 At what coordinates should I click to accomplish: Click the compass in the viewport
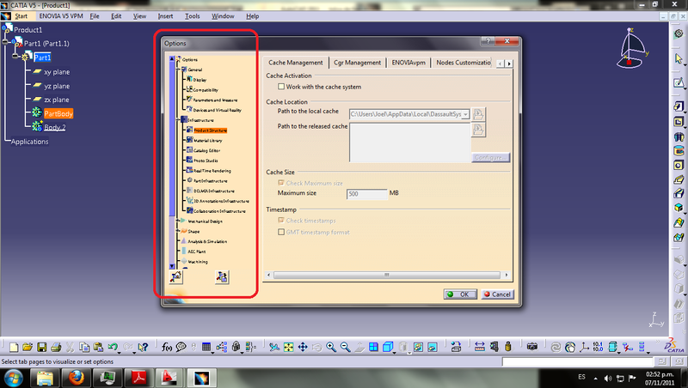(x=632, y=48)
